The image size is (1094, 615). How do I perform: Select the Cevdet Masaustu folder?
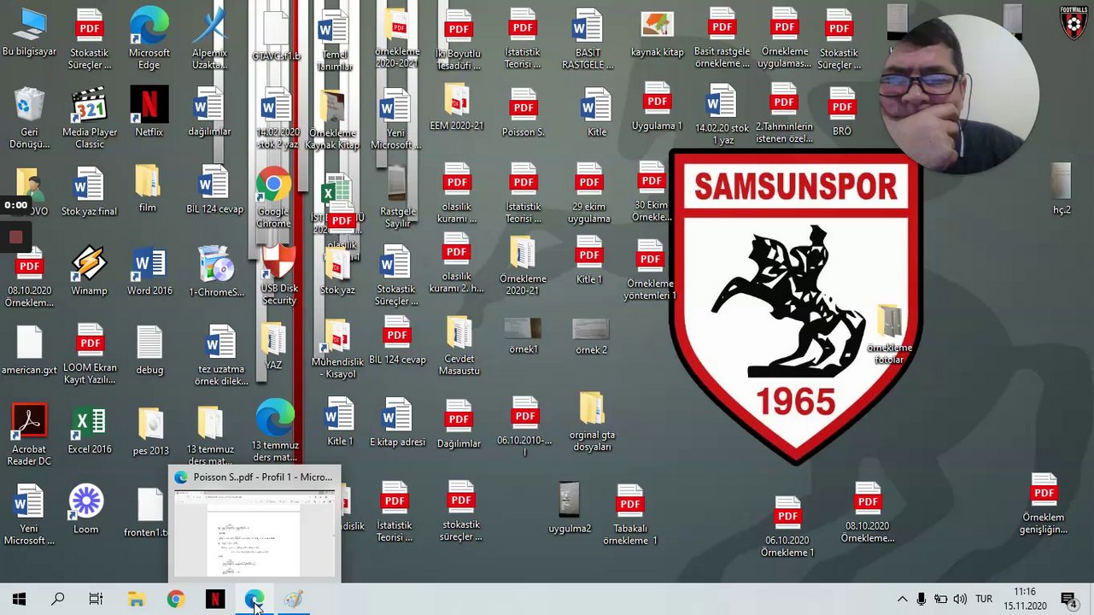459,346
